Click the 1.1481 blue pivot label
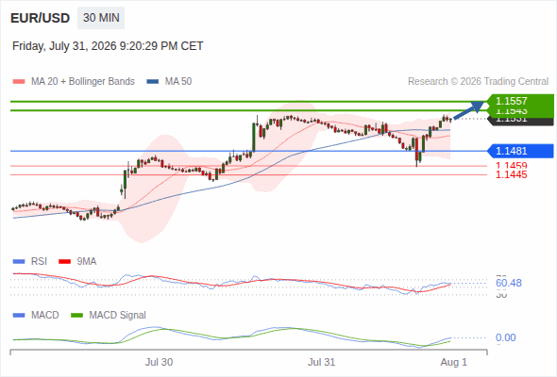Screen dimensions: 557x377 [520, 151]
